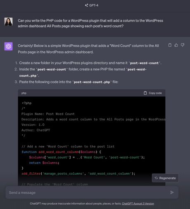Viewport: 190px width, 209px height.
Task: Click the 'Plugin Name: Post Word Count' line
Action: click(x=48, y=114)
